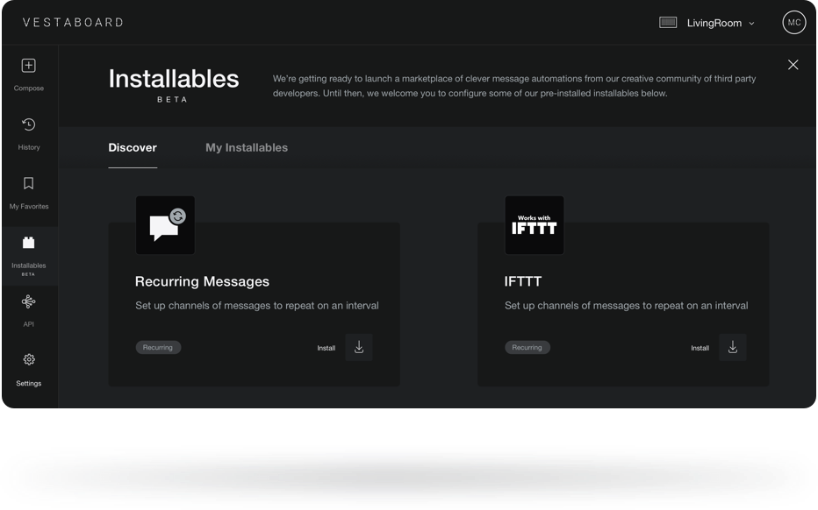
Task: Open the API nodes icon
Action: 29,301
